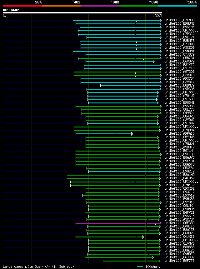Select the UniRef100_A9TGD3 label

pyautogui.click(x=179, y=72)
